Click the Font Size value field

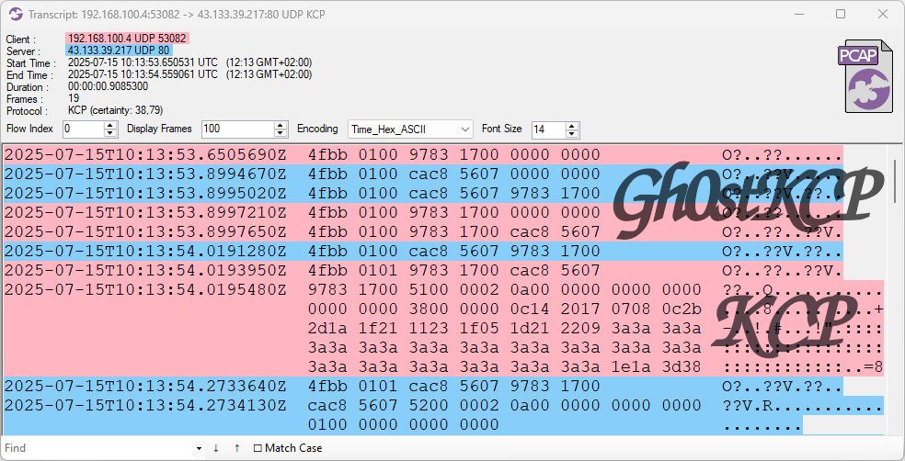tap(548, 129)
